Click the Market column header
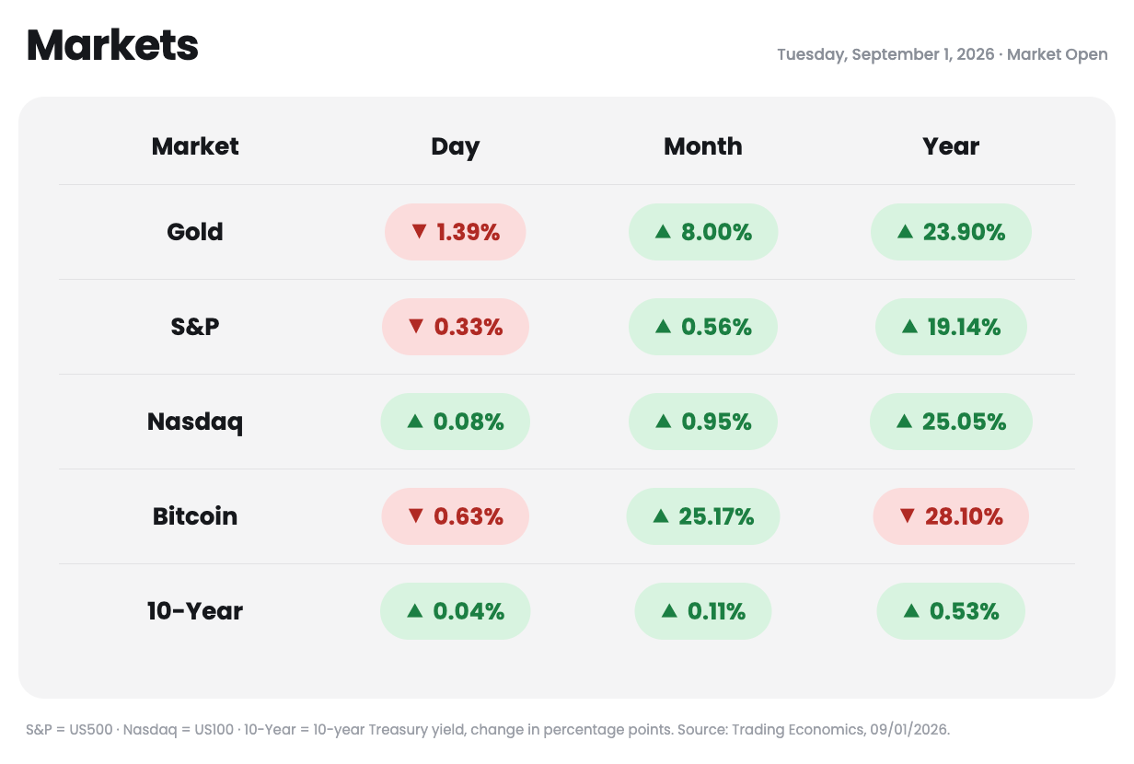The image size is (1134, 764). [x=195, y=146]
